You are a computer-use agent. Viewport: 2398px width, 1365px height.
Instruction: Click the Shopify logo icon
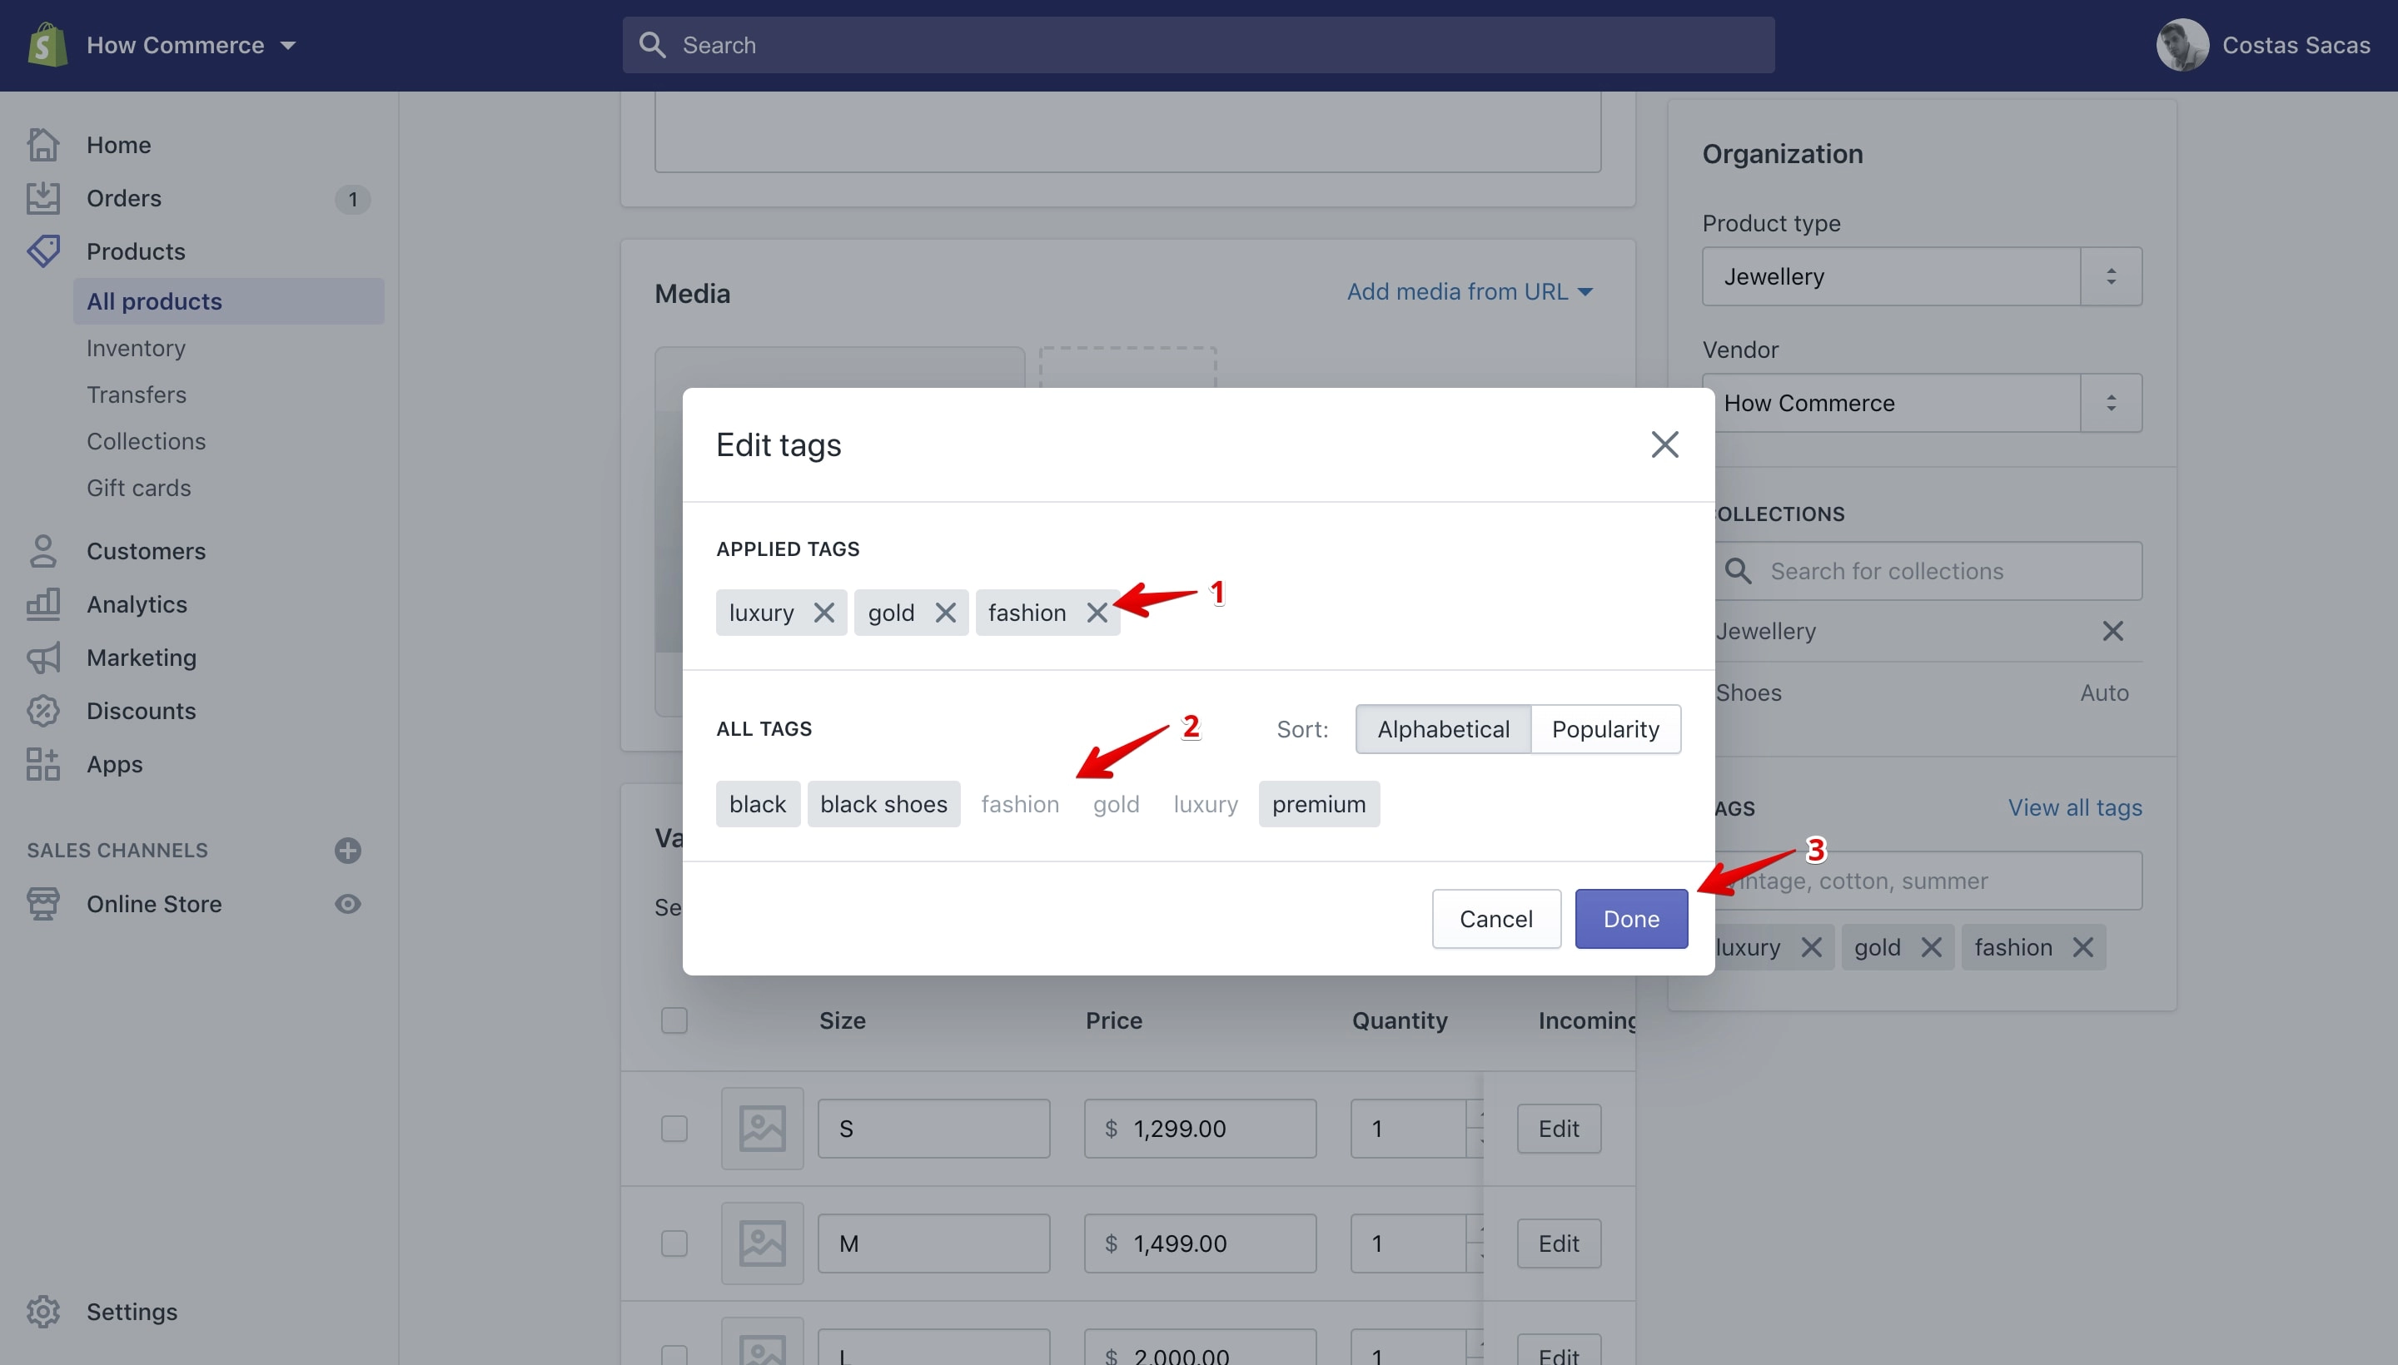[47, 44]
